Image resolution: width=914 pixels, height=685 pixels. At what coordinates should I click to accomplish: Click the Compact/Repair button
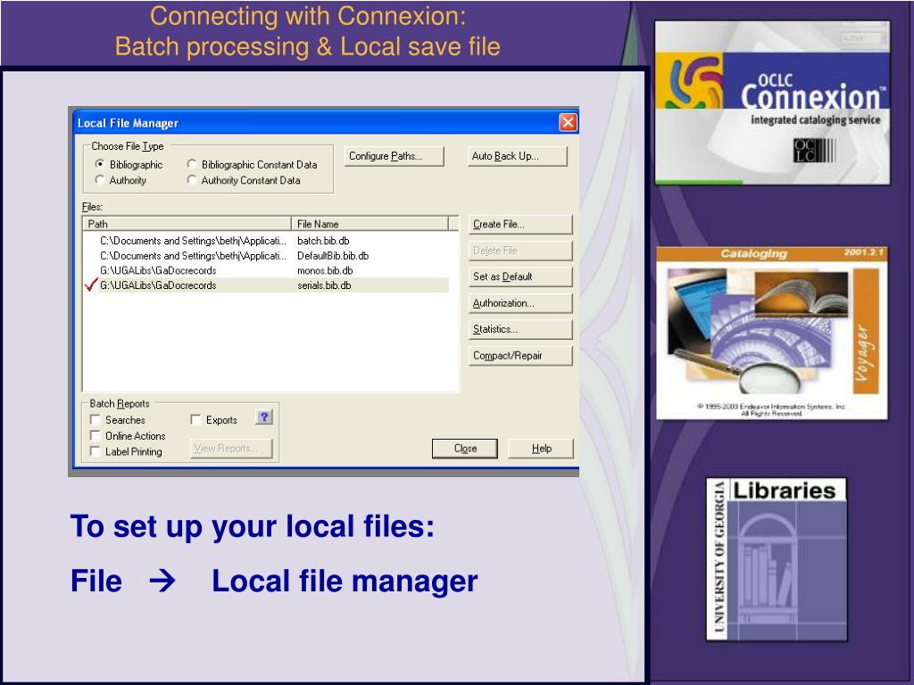click(520, 355)
